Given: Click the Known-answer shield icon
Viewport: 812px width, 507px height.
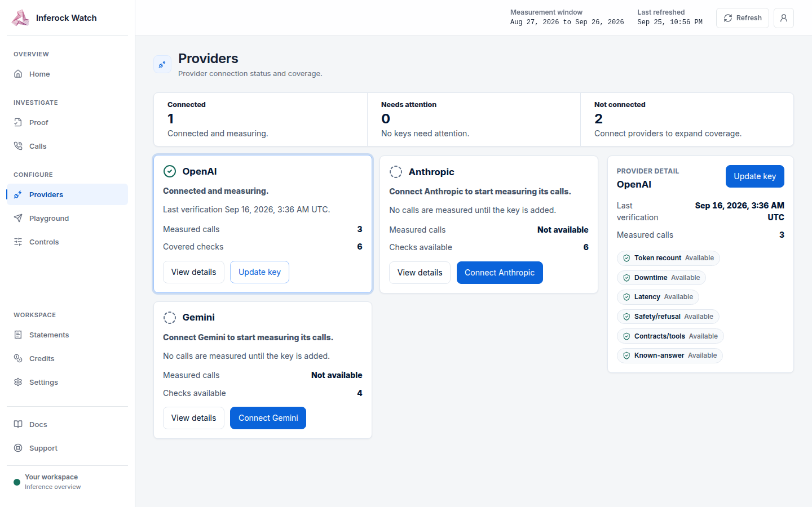Looking at the screenshot, I should [626, 355].
